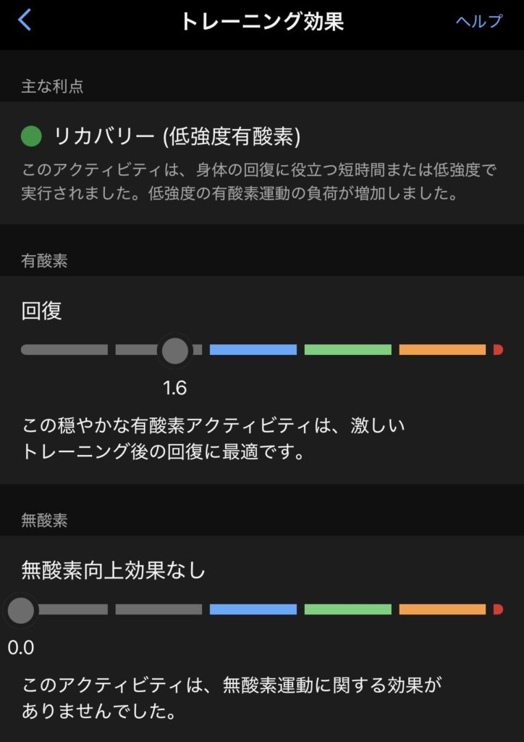
Task: Click the green segment on anaerobic bar
Action: tap(347, 609)
